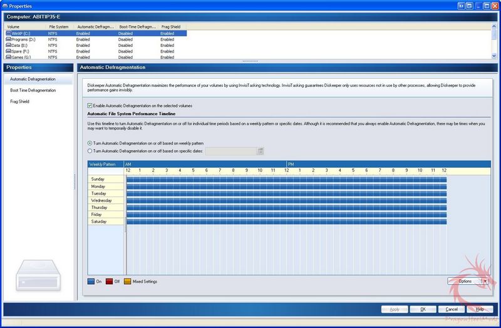Open the specific dates calendar dropdown
The width and height of the screenshot is (501, 328).
click(x=261, y=151)
